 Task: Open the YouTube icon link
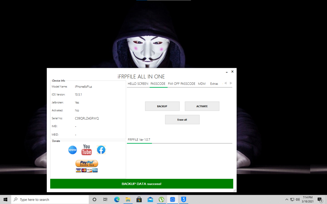[x=87, y=150]
